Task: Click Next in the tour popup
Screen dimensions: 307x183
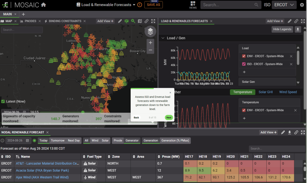Action: 169,117
